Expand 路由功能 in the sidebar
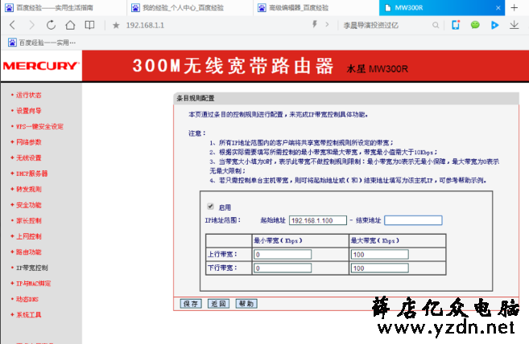 point(28,252)
